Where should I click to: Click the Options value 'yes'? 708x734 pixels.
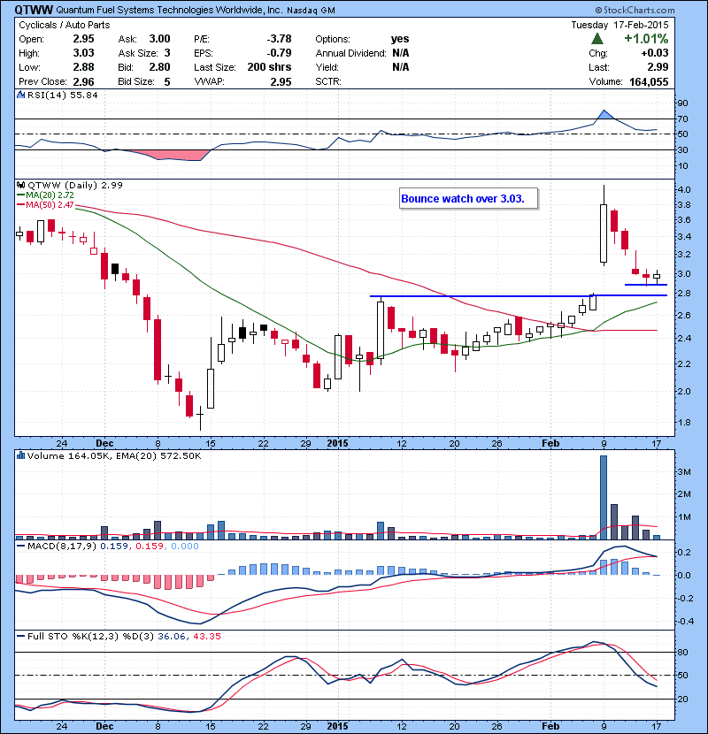(400, 39)
